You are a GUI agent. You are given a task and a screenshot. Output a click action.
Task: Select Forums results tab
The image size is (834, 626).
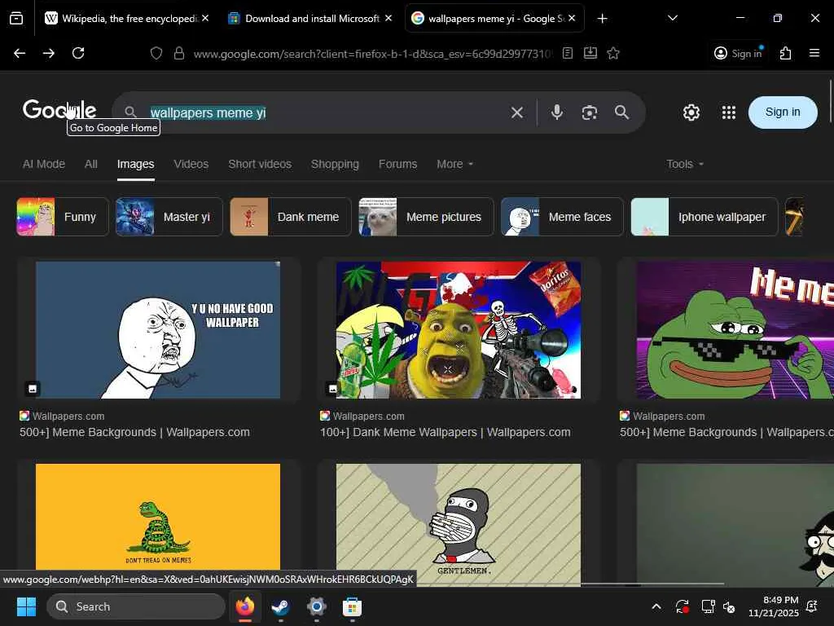pos(397,164)
